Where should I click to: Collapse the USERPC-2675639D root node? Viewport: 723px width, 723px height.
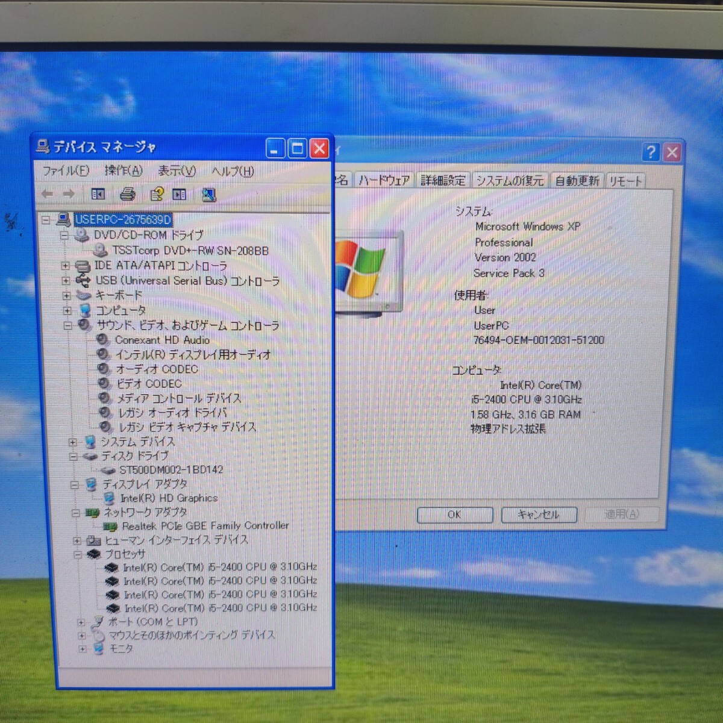[46, 220]
